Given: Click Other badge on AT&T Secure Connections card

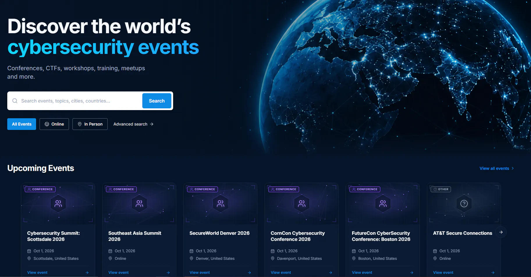Looking at the screenshot, I should tap(441, 189).
